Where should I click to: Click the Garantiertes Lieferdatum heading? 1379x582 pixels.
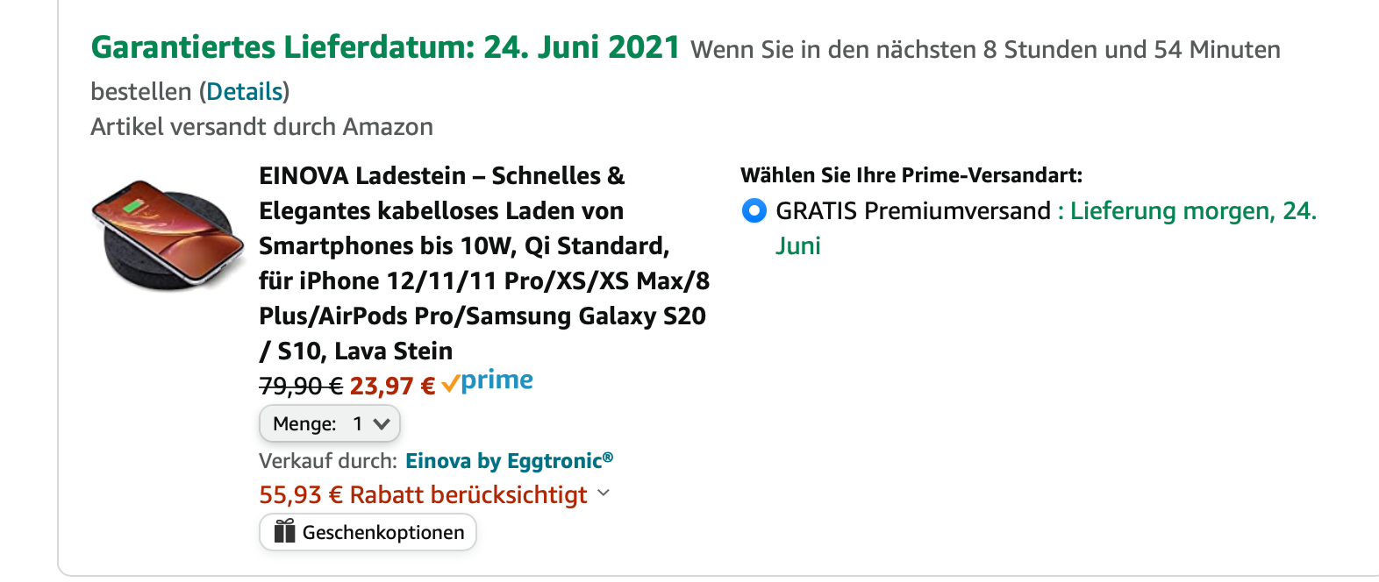(385, 47)
